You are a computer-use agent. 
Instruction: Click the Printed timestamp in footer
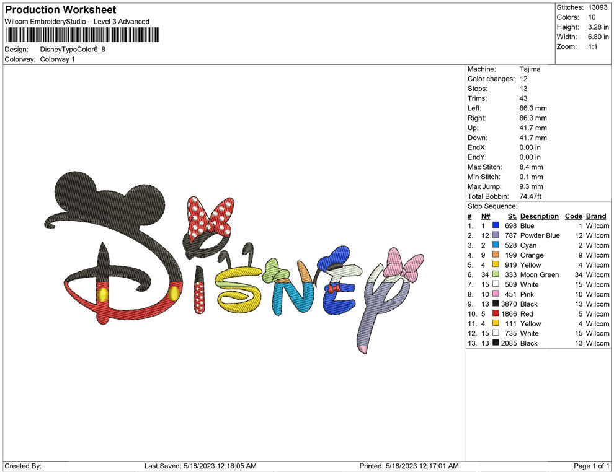pyautogui.click(x=409, y=466)
